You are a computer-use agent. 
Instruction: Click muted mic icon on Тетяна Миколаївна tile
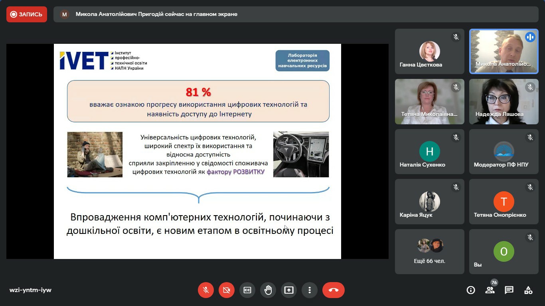tap(456, 87)
